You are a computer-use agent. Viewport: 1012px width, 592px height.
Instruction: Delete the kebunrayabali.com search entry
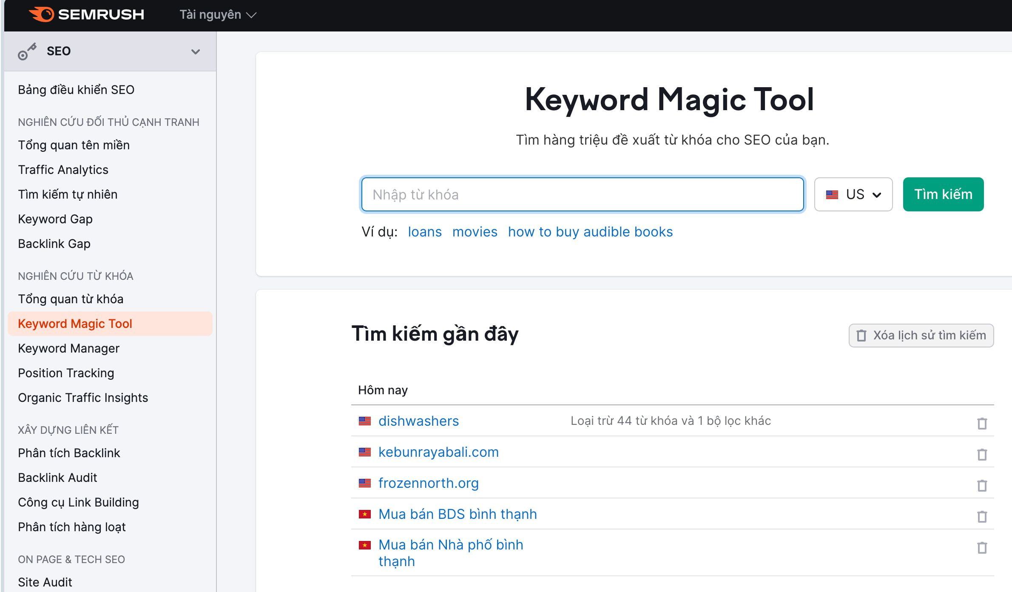pos(982,454)
